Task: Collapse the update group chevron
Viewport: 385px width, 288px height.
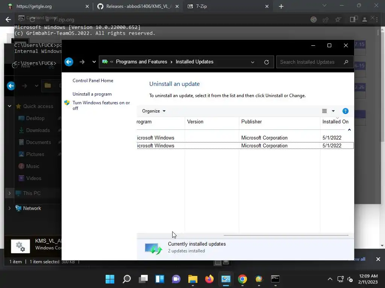Action: 349,130
